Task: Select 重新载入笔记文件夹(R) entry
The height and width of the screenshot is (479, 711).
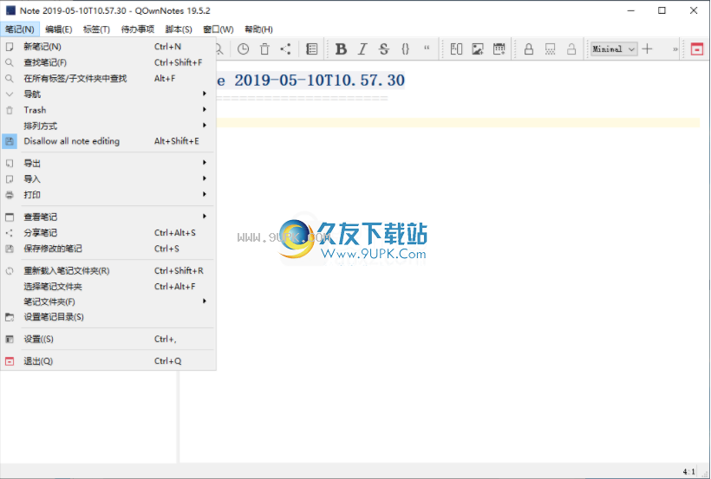Action: (108, 271)
